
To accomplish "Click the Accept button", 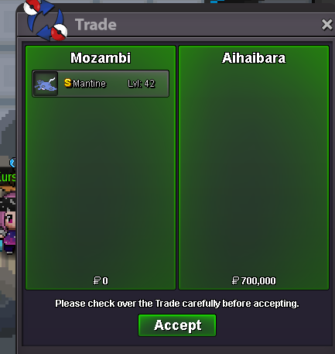I will (x=177, y=325).
